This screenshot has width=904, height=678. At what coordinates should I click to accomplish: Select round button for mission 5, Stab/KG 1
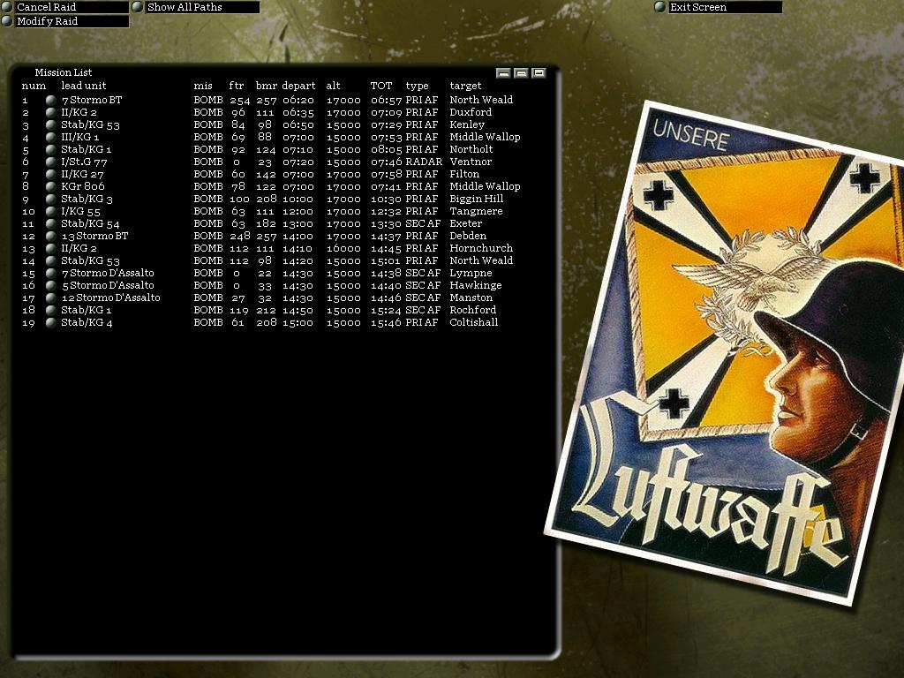pos(50,150)
